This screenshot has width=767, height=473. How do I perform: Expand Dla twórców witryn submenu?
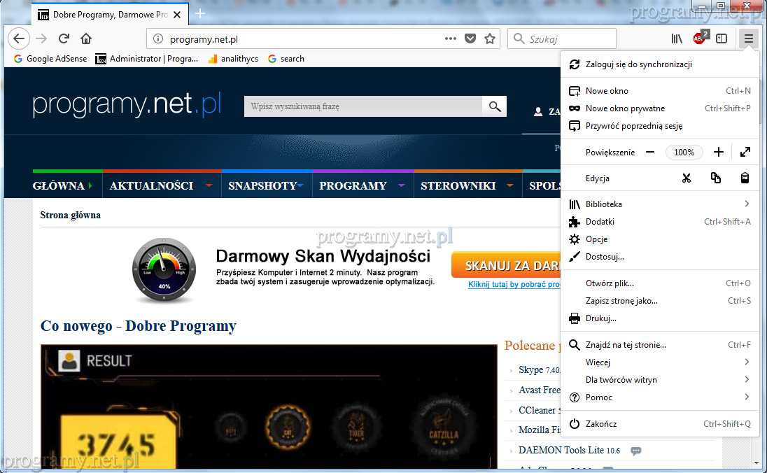(x=660, y=380)
